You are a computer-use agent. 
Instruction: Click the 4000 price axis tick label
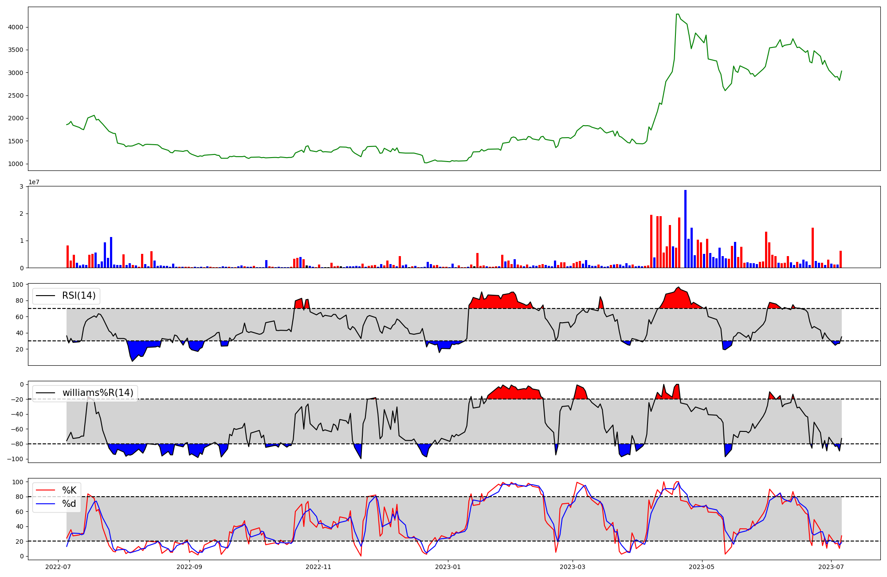point(16,27)
